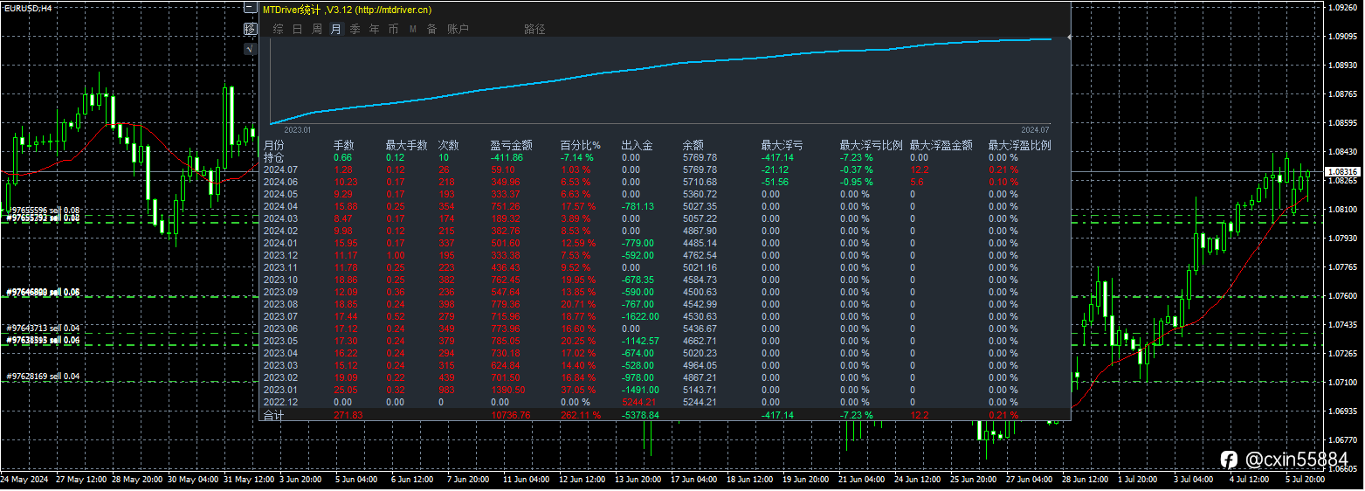The height and width of the screenshot is (491, 1365).
Task: Click the 合计 totals row label
Action: point(274,416)
